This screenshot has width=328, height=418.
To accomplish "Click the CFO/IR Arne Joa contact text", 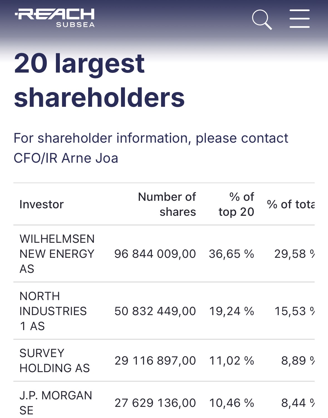I will click(x=66, y=158).
